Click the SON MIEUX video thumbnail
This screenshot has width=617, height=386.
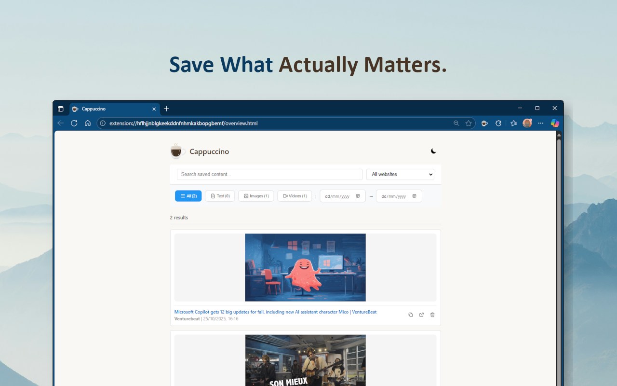coord(305,360)
